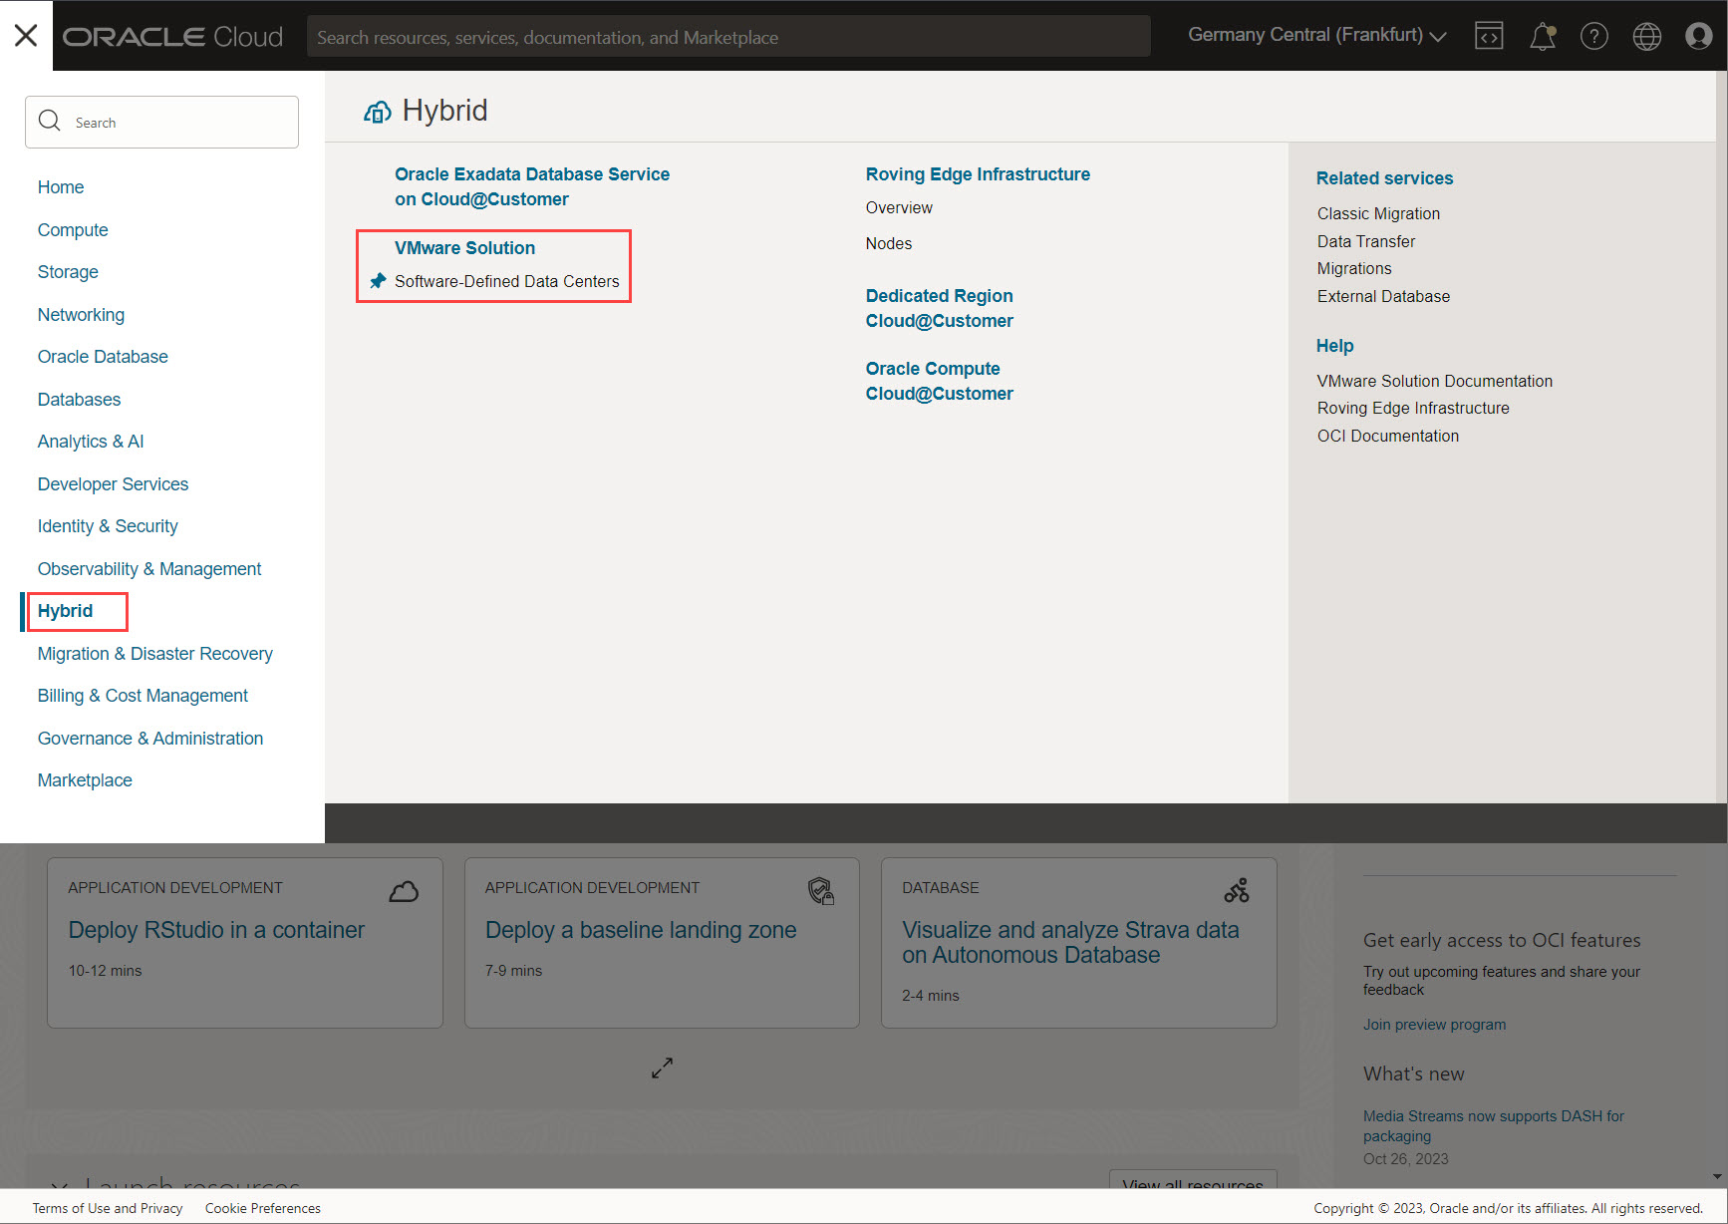Unpin Software-Defined Data Centers pin icon
The height and width of the screenshot is (1224, 1728).
click(x=378, y=281)
